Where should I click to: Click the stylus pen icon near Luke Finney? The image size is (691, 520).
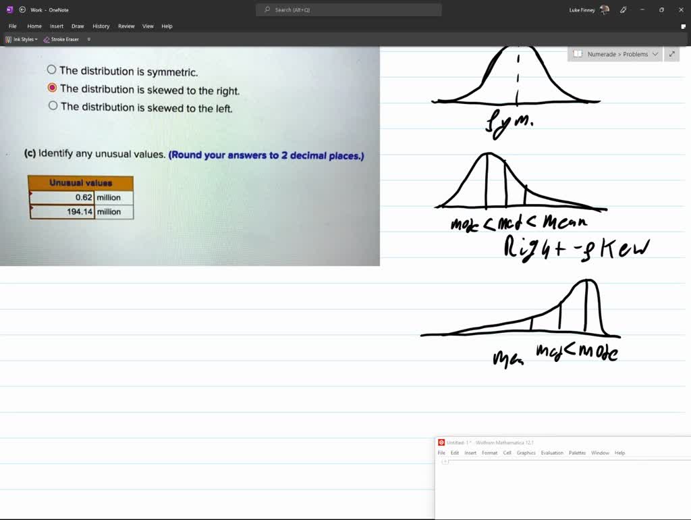(x=624, y=10)
